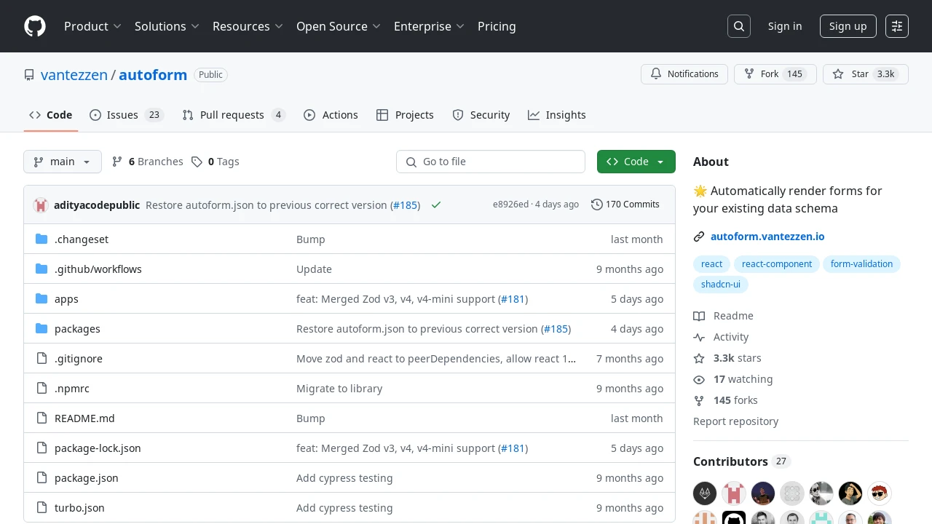Expand the Solutions menu
This screenshot has height=524, width=932.
point(167,26)
